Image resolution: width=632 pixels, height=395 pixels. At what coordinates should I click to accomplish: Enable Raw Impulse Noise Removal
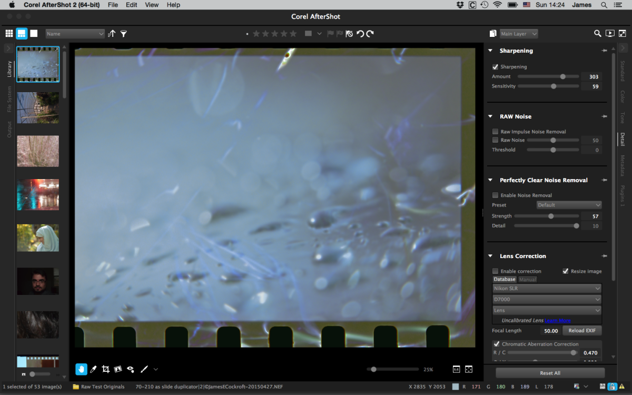[x=495, y=132]
